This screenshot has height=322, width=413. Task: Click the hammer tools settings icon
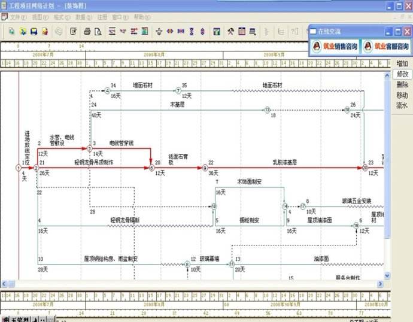(x=230, y=32)
